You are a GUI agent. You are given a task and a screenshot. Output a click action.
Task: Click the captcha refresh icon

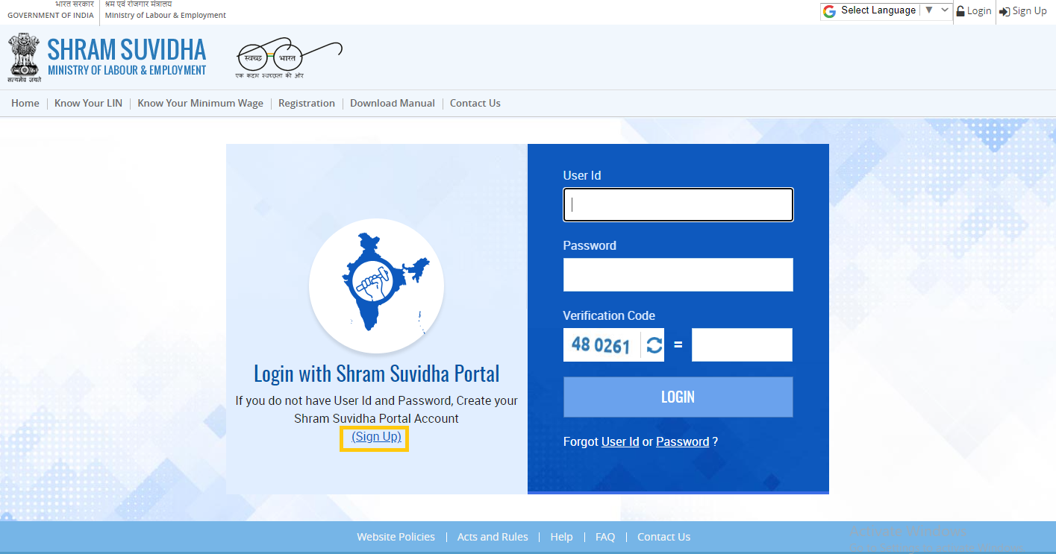[654, 345]
